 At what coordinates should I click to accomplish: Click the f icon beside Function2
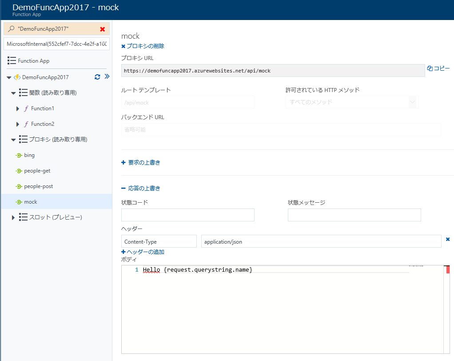(26, 124)
